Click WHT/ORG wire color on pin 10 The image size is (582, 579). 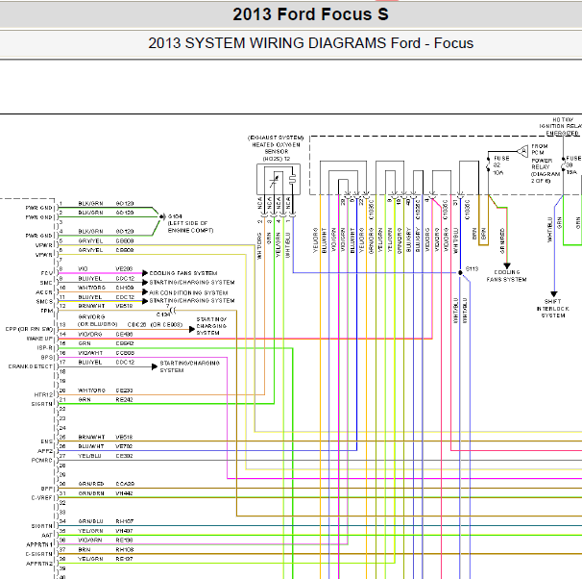pyautogui.click(x=91, y=288)
